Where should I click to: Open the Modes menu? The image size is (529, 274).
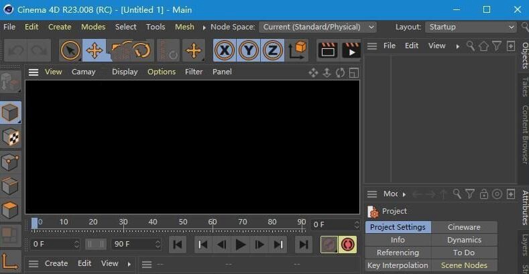click(x=93, y=27)
